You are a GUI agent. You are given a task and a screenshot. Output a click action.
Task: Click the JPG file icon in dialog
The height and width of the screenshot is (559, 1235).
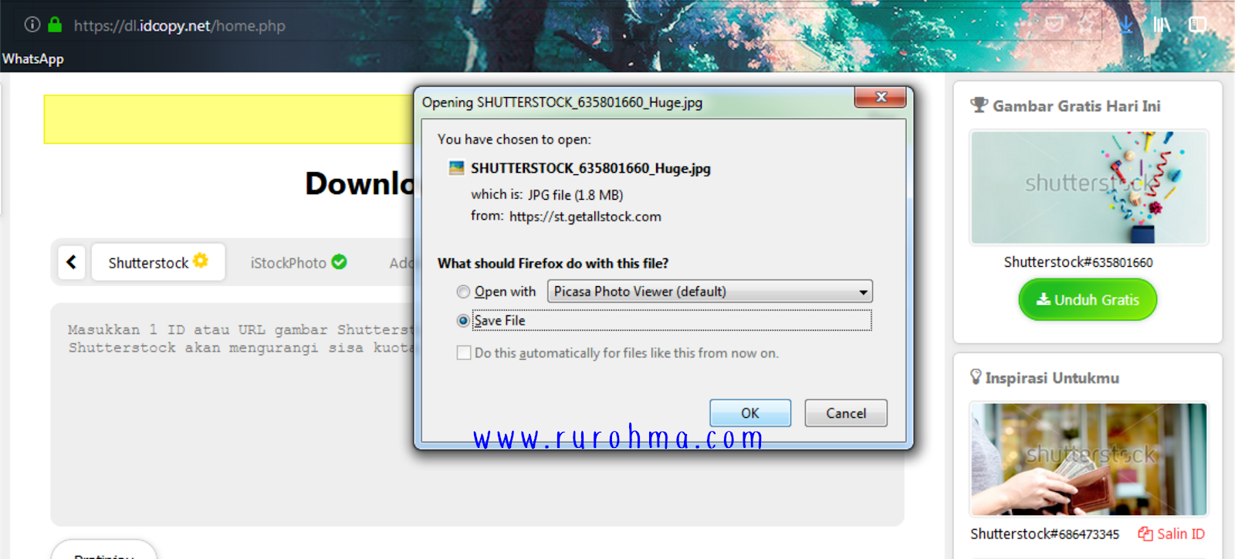457,168
